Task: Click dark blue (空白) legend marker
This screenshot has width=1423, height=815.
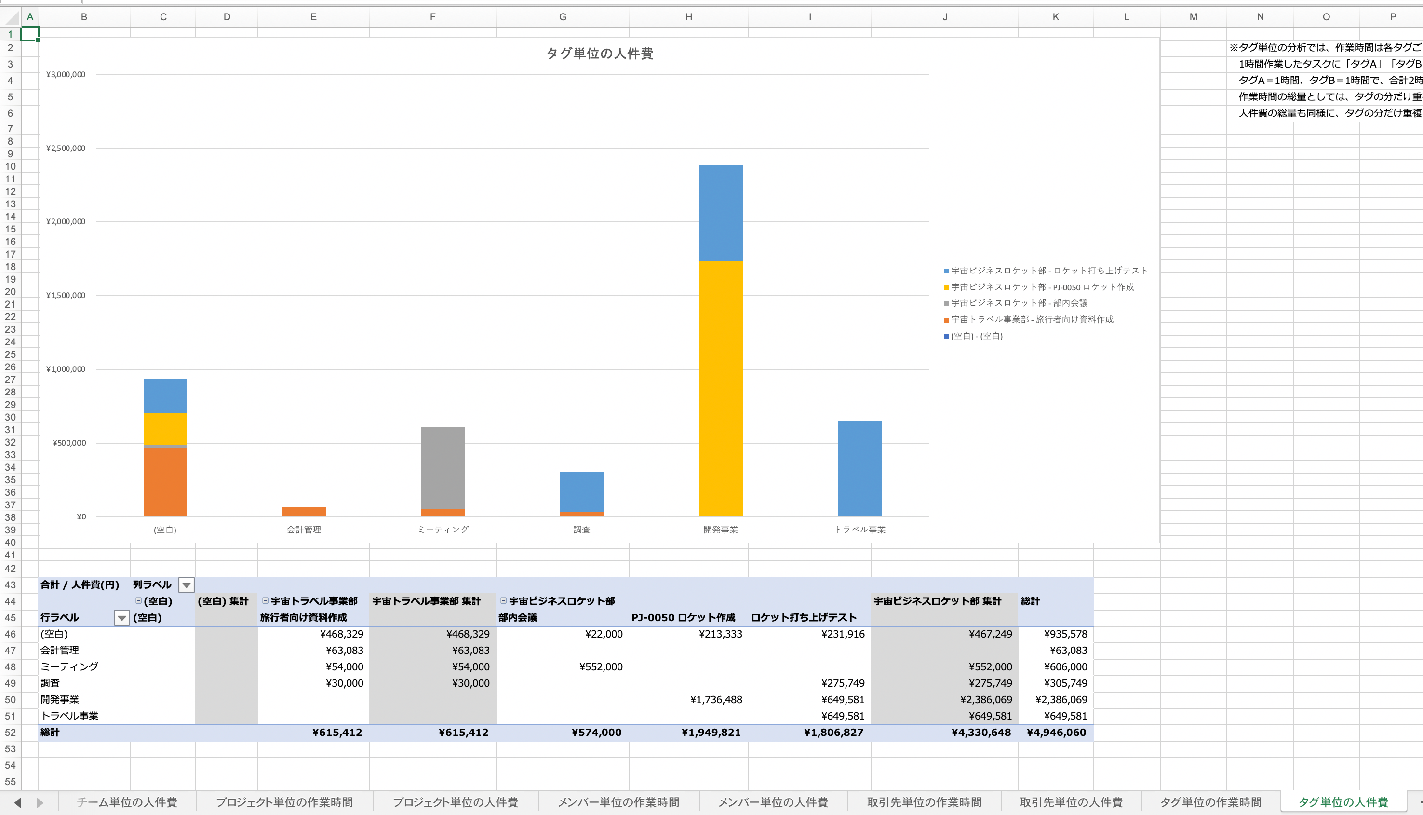Action: (x=946, y=337)
